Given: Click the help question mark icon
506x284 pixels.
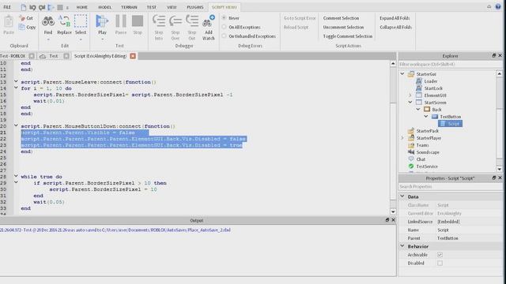Looking at the screenshot, I should click(x=498, y=7).
